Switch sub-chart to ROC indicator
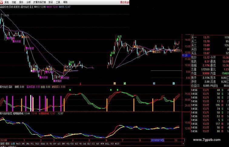The image size is (229, 147). point(98,144)
